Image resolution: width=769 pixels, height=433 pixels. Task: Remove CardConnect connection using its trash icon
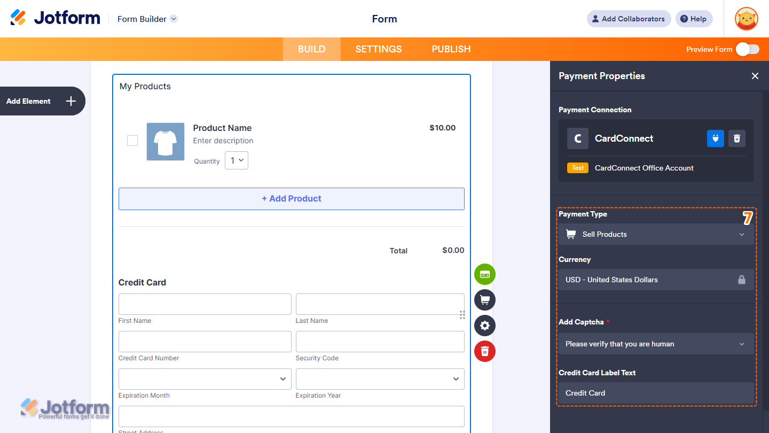pos(737,138)
